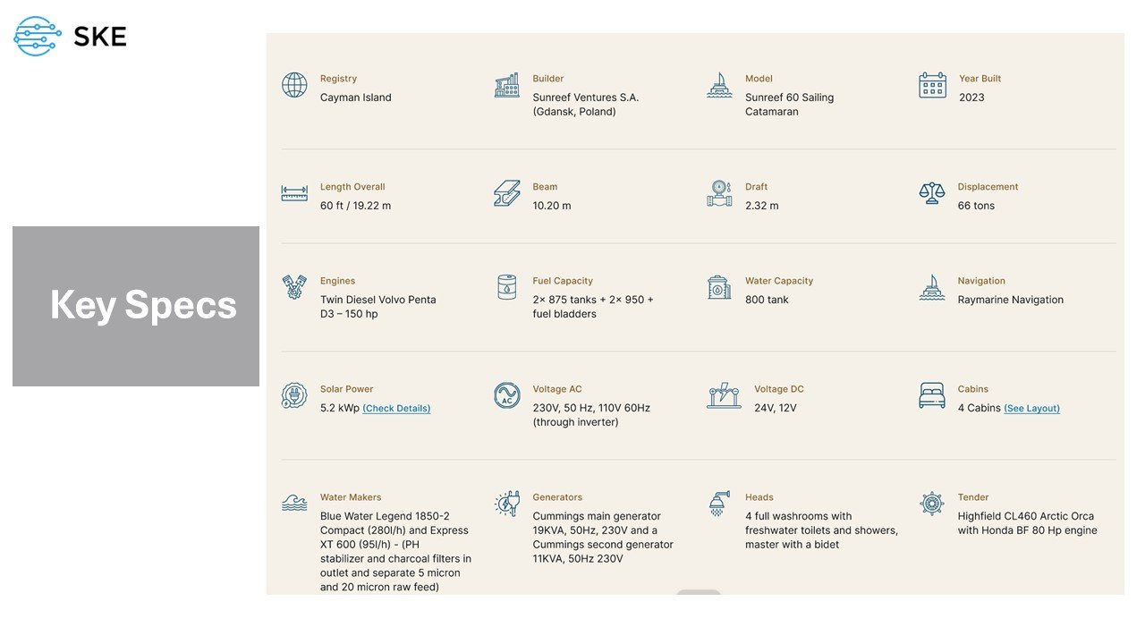Click the Water Makers waves icon
This screenshot has height=644, width=1145.
[x=294, y=504]
